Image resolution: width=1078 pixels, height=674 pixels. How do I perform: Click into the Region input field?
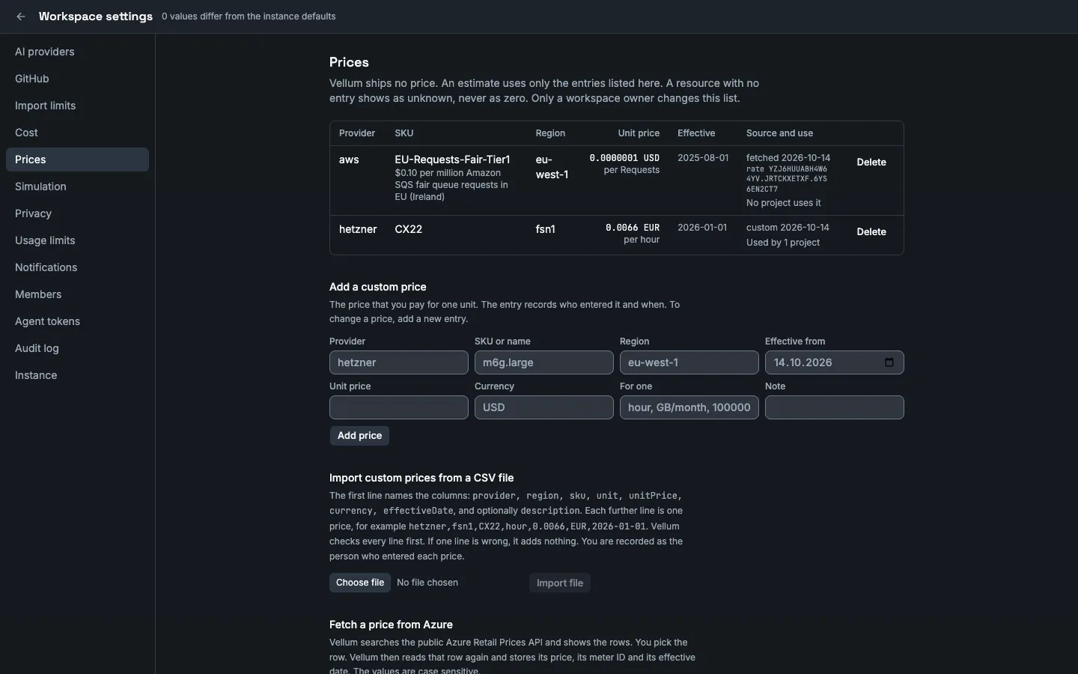689,362
